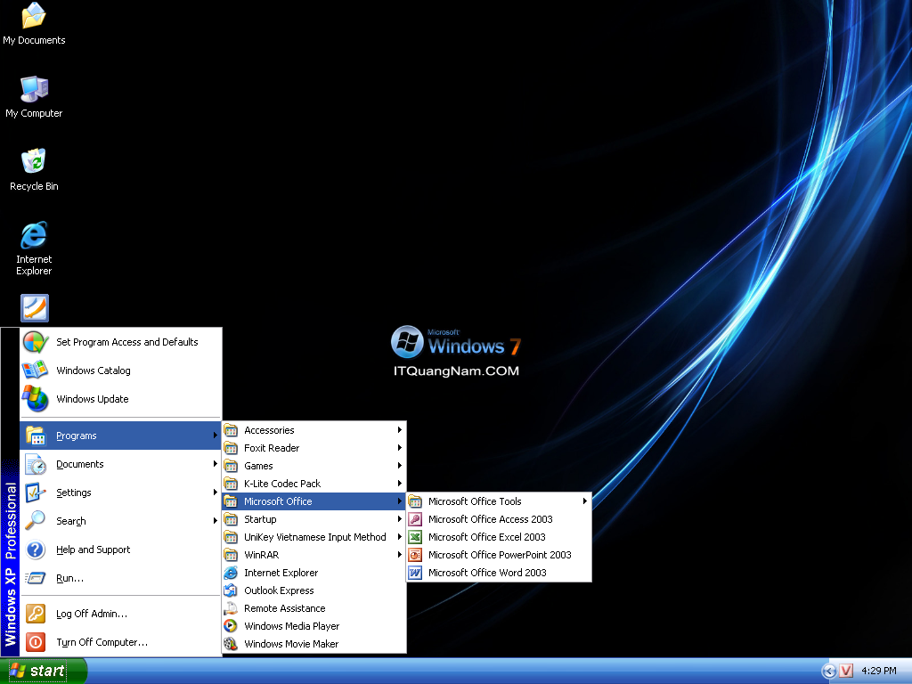Click the Internet Explorer icon in Programs list

point(231,573)
